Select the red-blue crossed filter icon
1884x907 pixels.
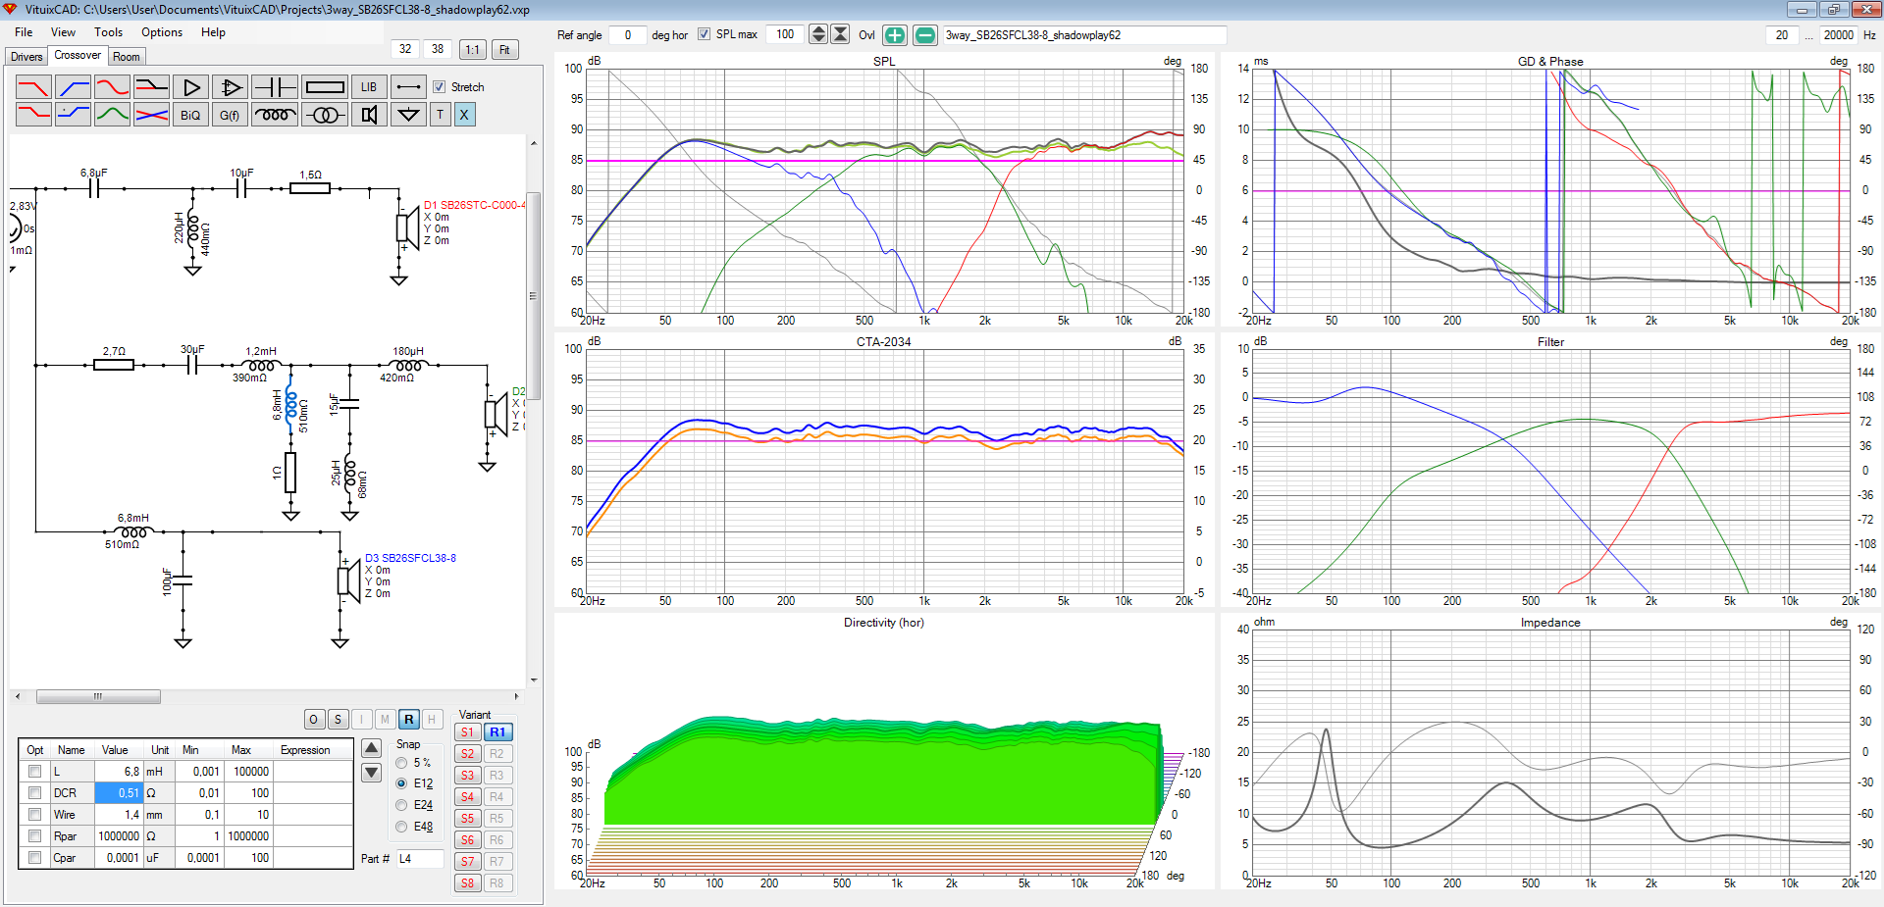tap(151, 115)
